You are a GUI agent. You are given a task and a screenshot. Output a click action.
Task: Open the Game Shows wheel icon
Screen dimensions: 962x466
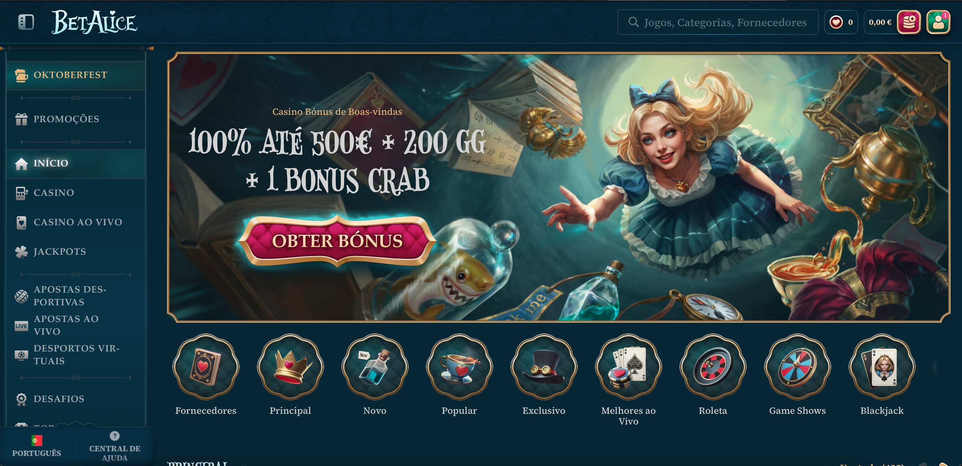pyautogui.click(x=797, y=367)
